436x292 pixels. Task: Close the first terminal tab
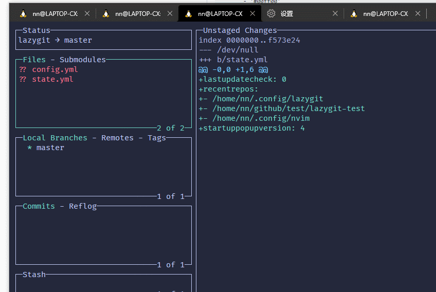[87, 13]
